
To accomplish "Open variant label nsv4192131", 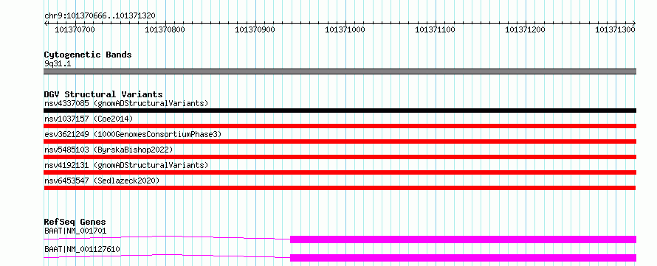I will click(x=126, y=165).
